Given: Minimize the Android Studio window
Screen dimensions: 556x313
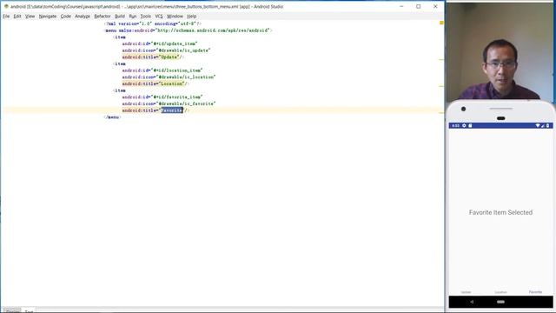Looking at the screenshot, I should pyautogui.click(x=401, y=6).
